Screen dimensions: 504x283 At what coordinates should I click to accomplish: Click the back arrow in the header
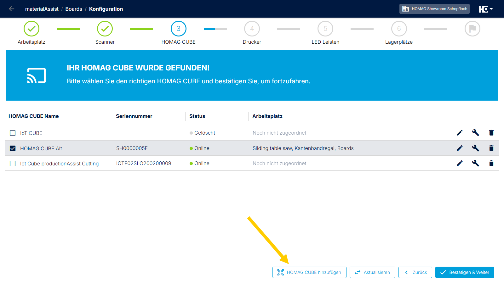click(x=12, y=9)
